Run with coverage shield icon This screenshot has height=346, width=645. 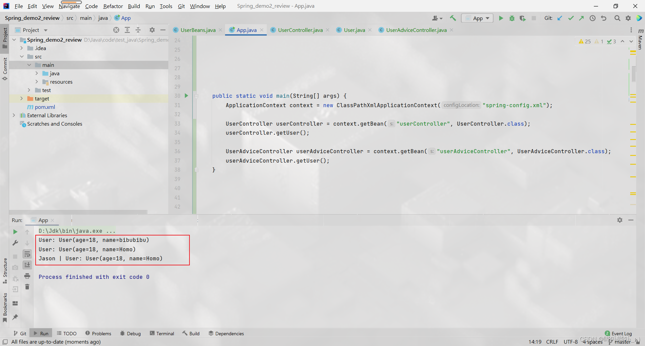522,18
